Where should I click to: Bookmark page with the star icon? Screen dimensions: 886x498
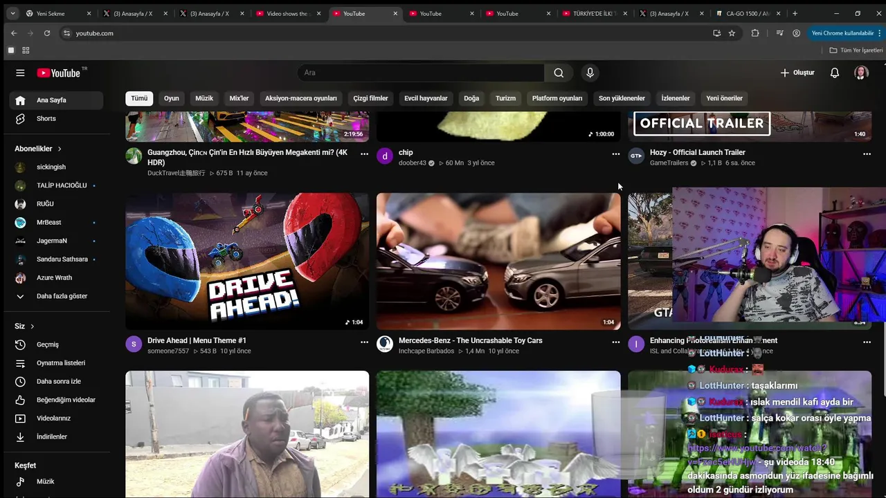click(732, 33)
